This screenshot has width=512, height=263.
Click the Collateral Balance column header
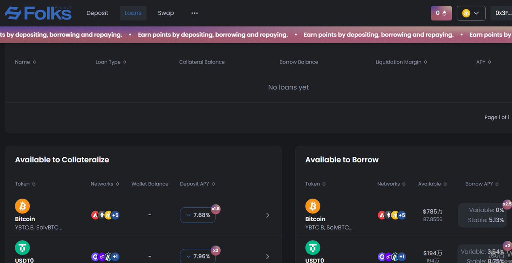pos(202,62)
